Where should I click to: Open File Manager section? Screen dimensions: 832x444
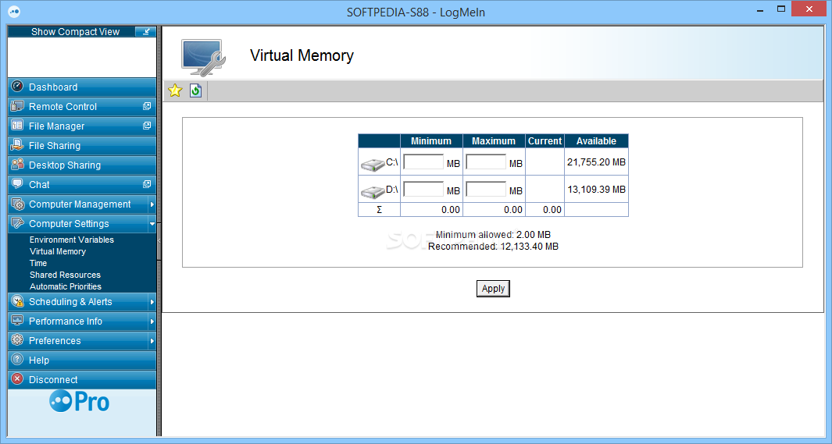tap(82, 126)
